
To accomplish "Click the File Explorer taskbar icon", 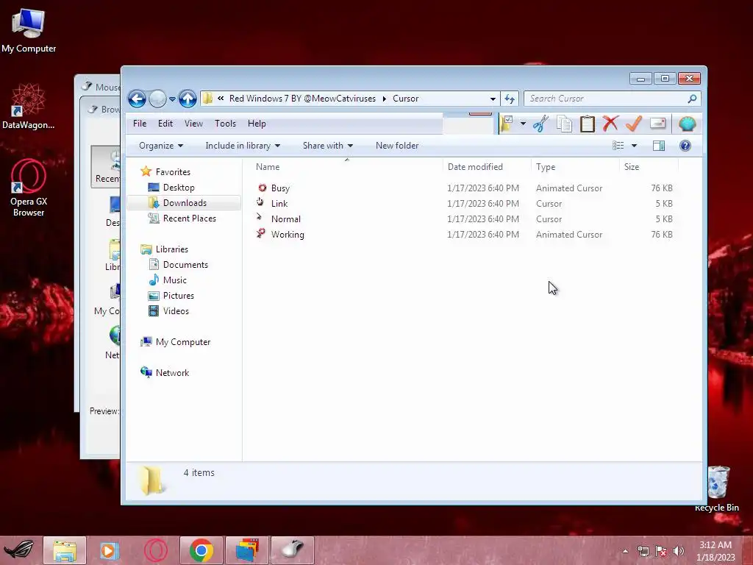I will click(65, 550).
